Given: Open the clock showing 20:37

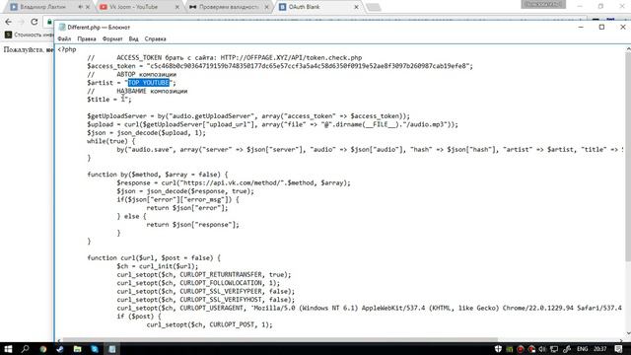Looking at the screenshot, I should click(600, 349).
